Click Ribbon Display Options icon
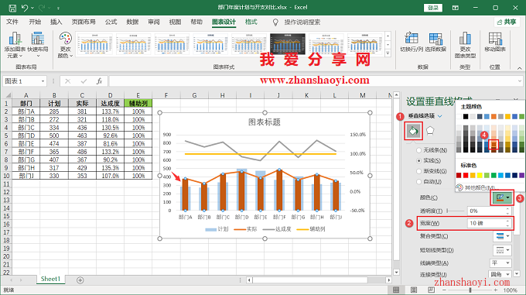The height and width of the screenshot is (295, 526). [x=455, y=8]
